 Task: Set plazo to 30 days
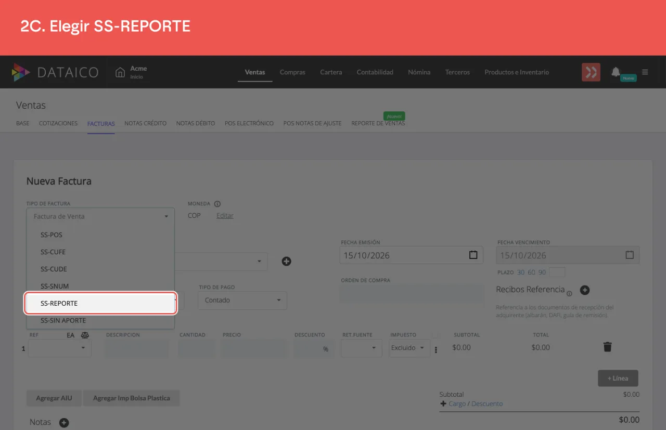coord(521,272)
